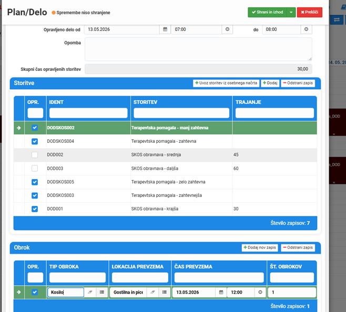Click the TRAJANJE column filter box
346x312 pixels.
tap(274, 113)
